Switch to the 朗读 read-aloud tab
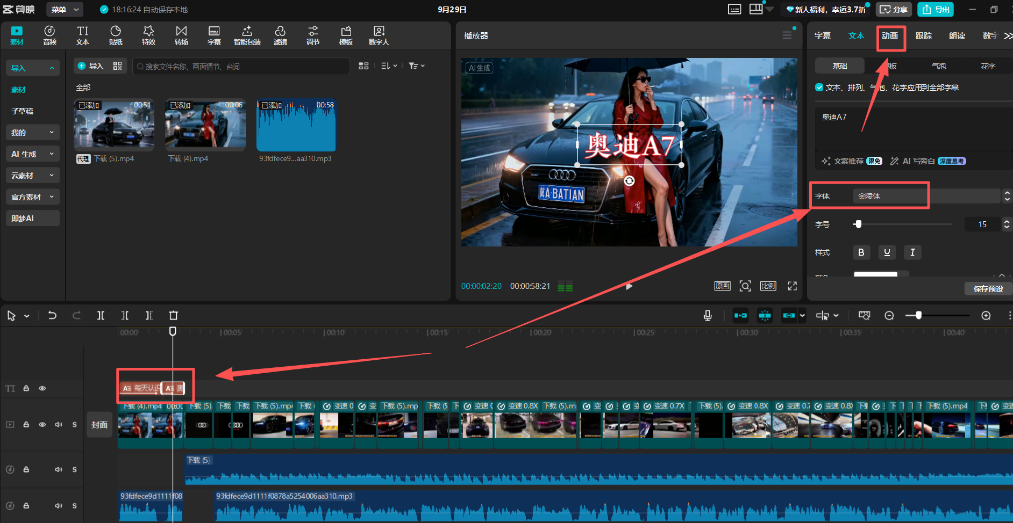The width and height of the screenshot is (1013, 523). [957, 36]
